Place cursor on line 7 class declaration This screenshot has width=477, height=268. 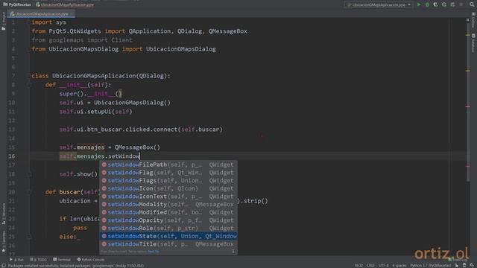tap(101, 76)
